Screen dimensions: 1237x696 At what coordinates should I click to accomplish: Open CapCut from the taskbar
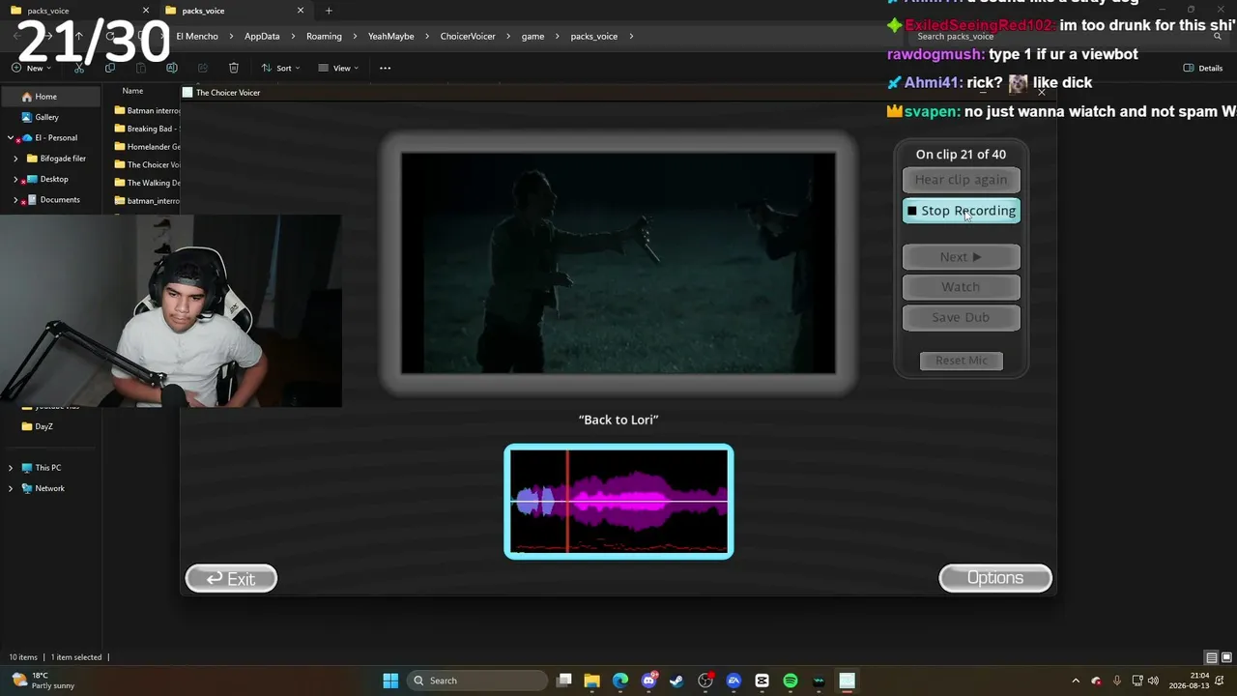(762, 681)
